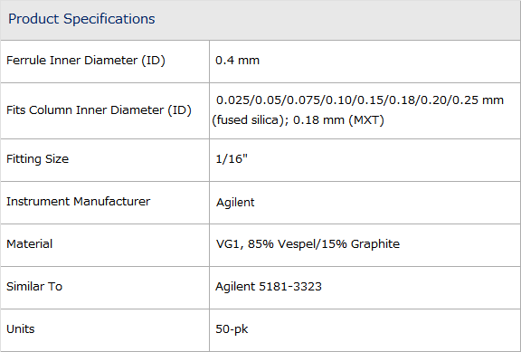The height and width of the screenshot is (352, 521).
Task: Click the fused silica column sizes text
Action: point(357,109)
